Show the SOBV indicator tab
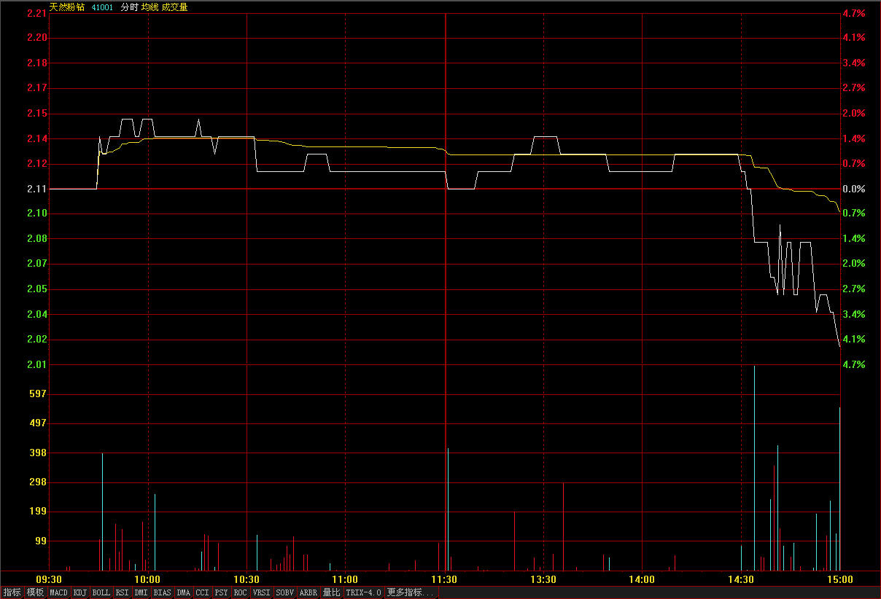The width and height of the screenshot is (881, 599). coord(285,592)
